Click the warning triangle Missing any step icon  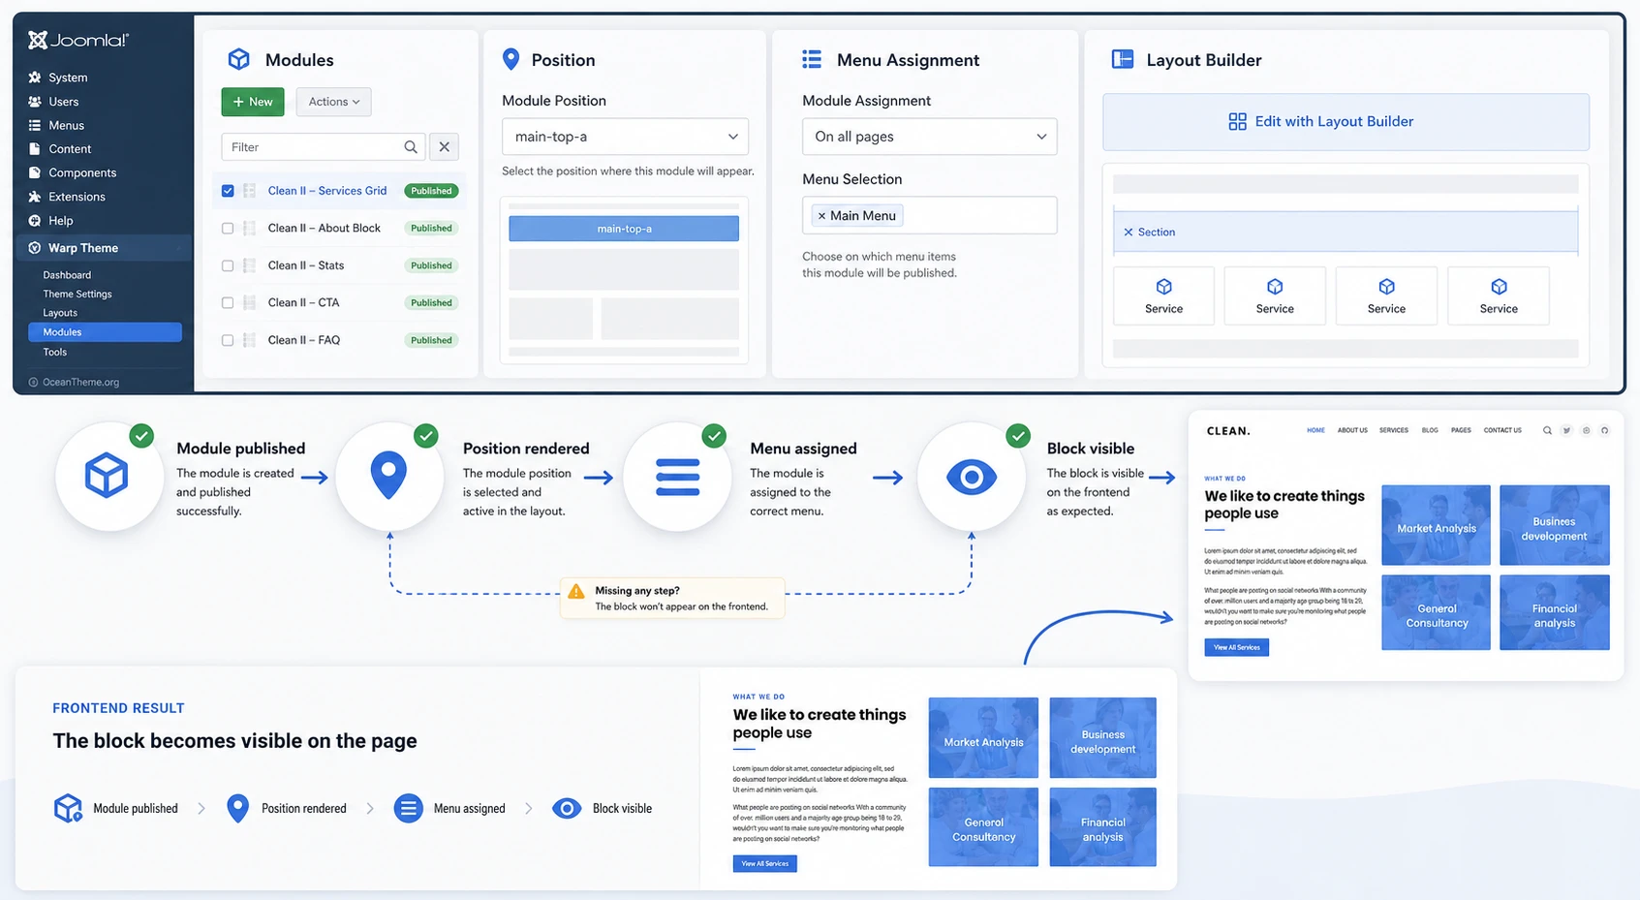pos(576,592)
